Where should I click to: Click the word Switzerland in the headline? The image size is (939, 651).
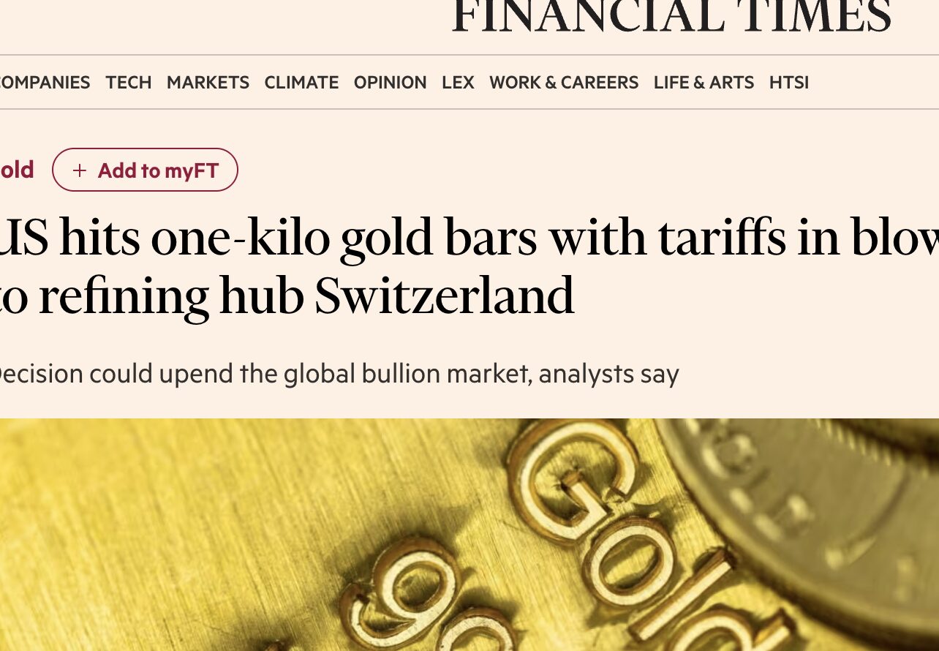pyautogui.click(x=445, y=296)
